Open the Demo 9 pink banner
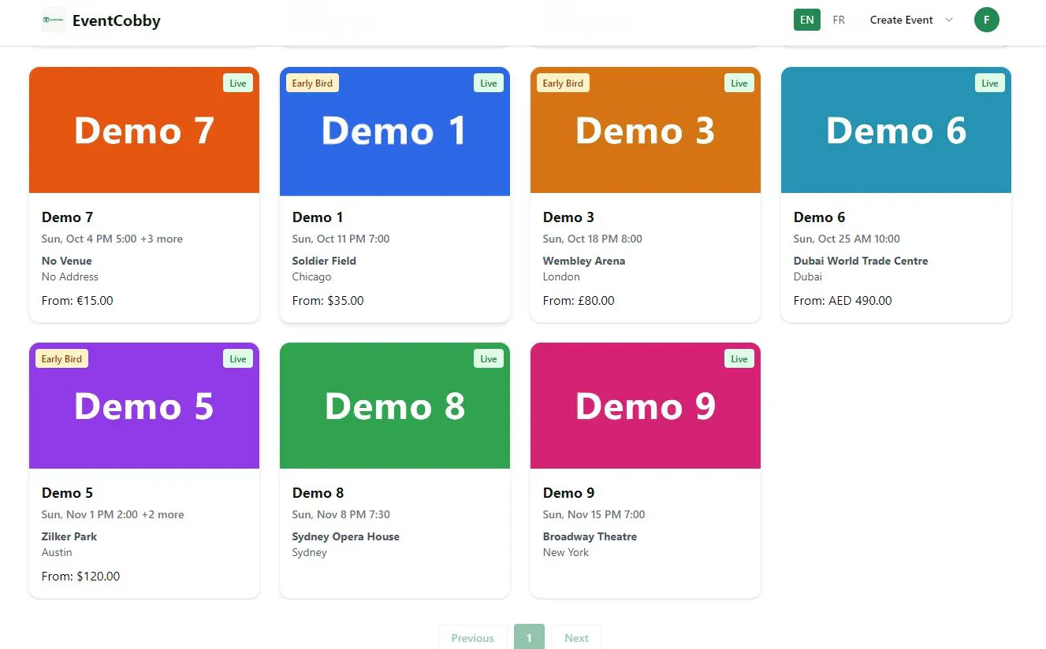This screenshot has width=1046, height=649. 646,406
